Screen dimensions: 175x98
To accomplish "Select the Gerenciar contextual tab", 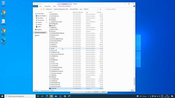I will (65, 4).
